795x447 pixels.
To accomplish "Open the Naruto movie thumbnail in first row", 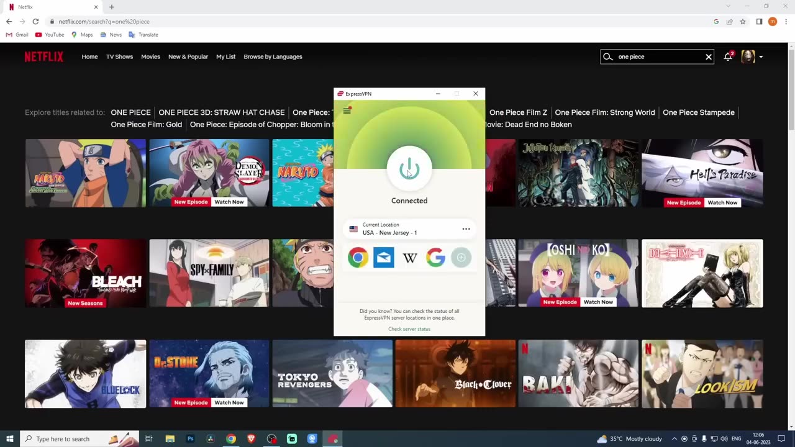I will click(86, 173).
